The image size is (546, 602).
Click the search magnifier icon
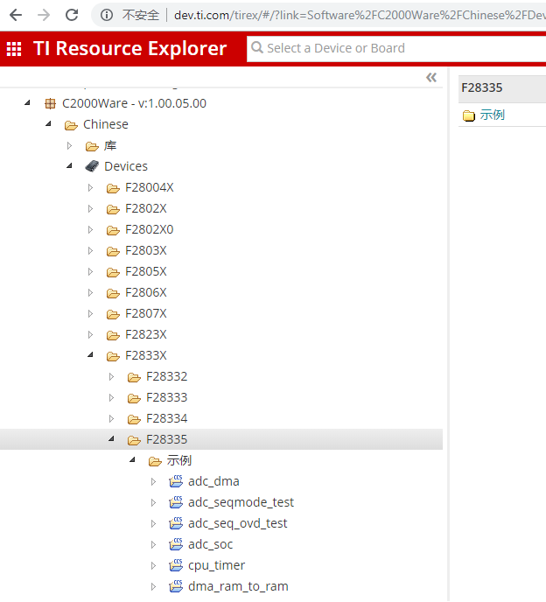point(257,48)
